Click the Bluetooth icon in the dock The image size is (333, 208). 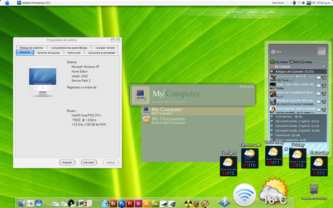pos(224,201)
